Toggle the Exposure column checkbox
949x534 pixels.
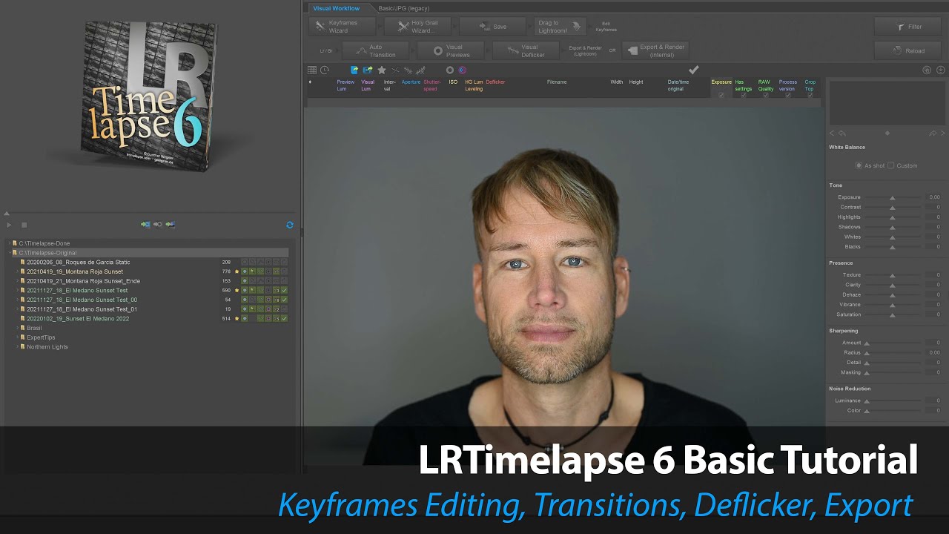pos(721,95)
